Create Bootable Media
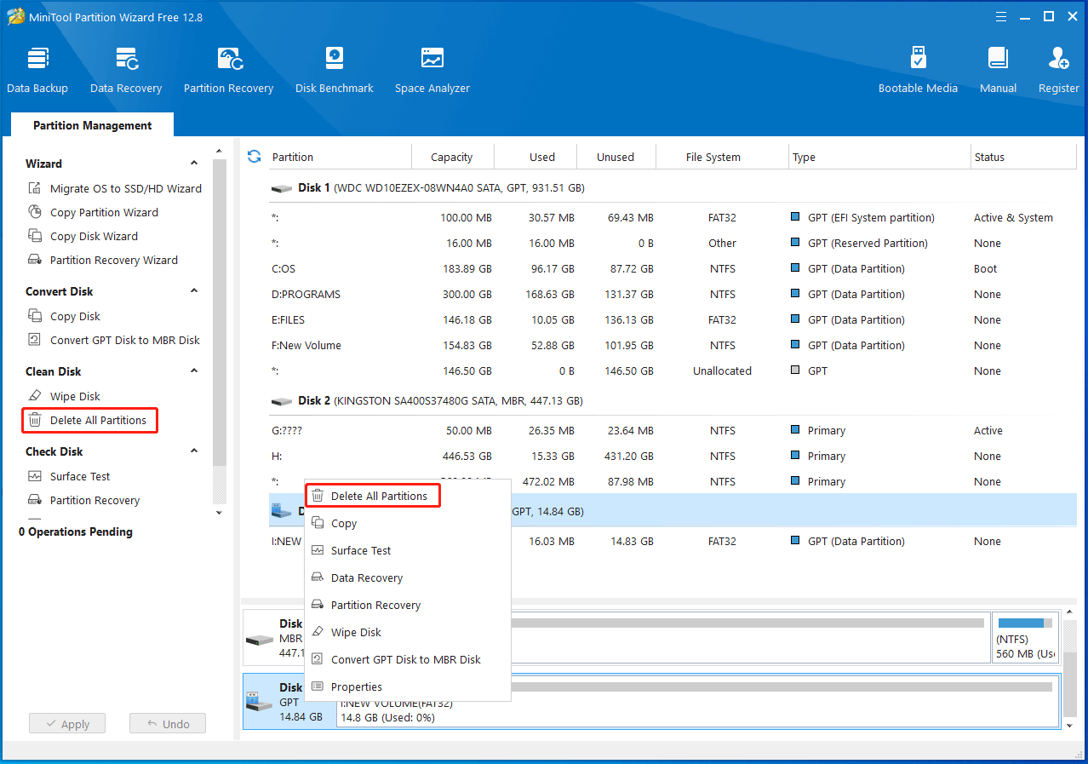Image resolution: width=1088 pixels, height=764 pixels. 918,70
